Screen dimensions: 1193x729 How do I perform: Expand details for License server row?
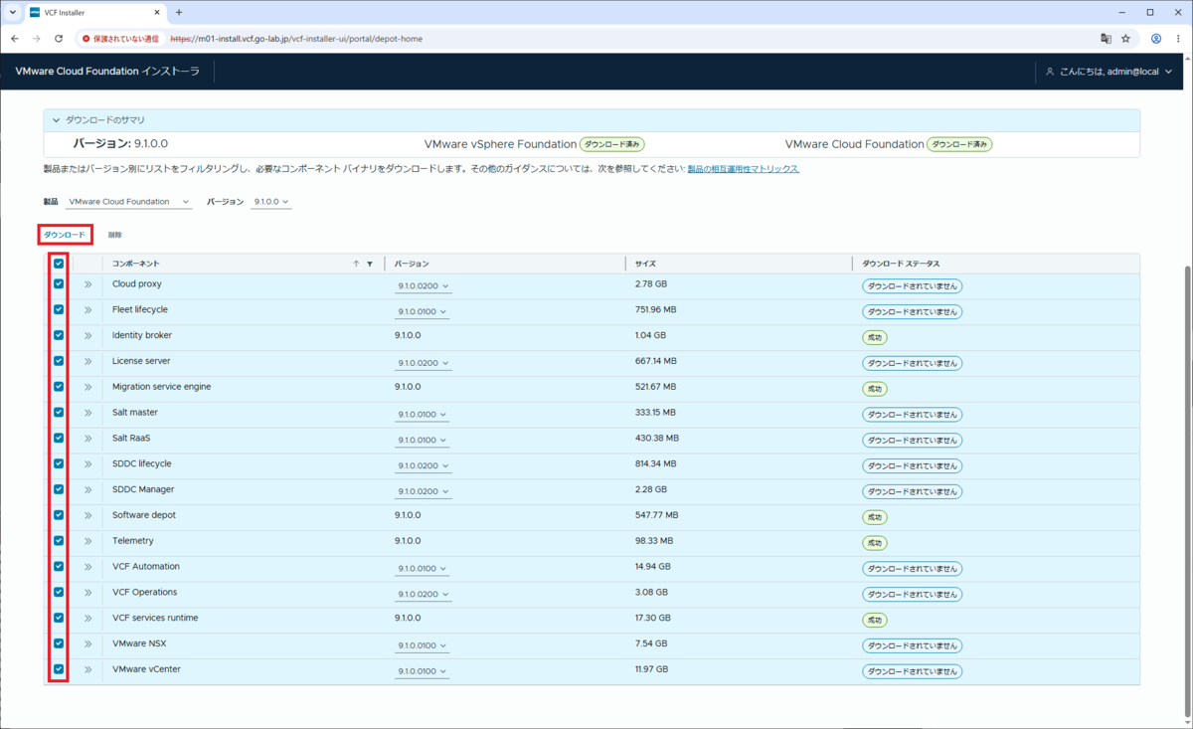coord(87,361)
